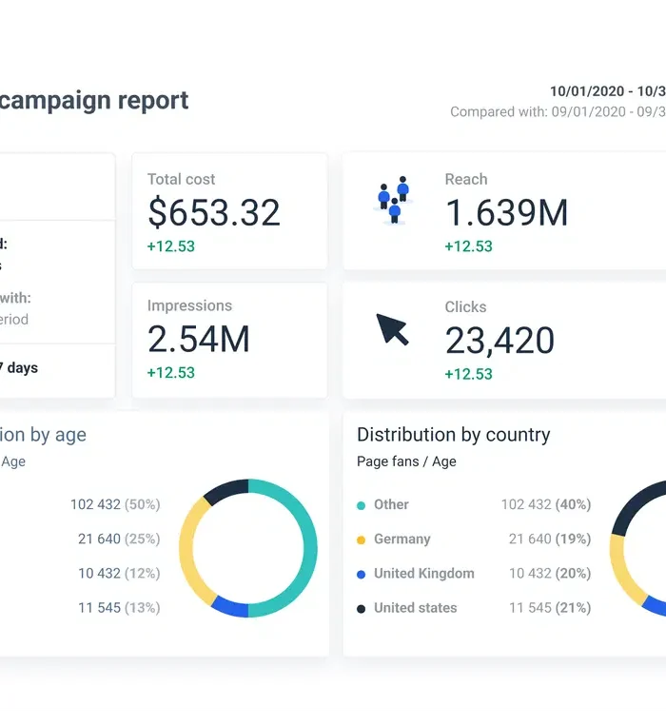Click the 10/01/2020 report date range
The image size is (666, 726).
608,91
